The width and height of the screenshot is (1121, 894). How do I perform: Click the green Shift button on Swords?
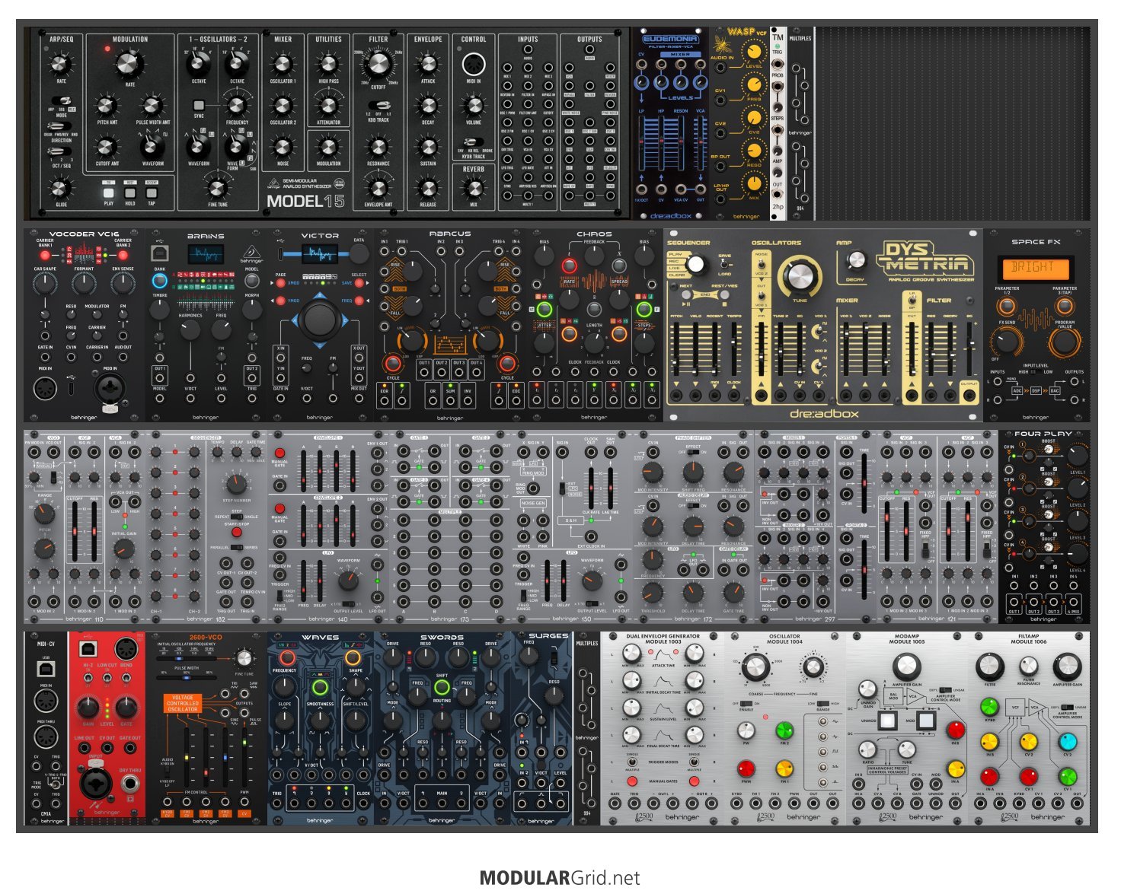(442, 689)
